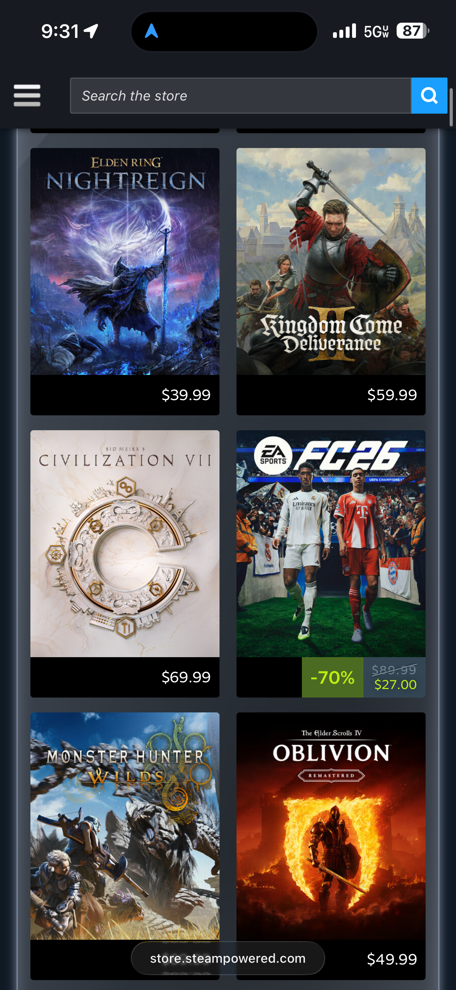Tap the $59.99 Kingdom Come price

click(392, 395)
